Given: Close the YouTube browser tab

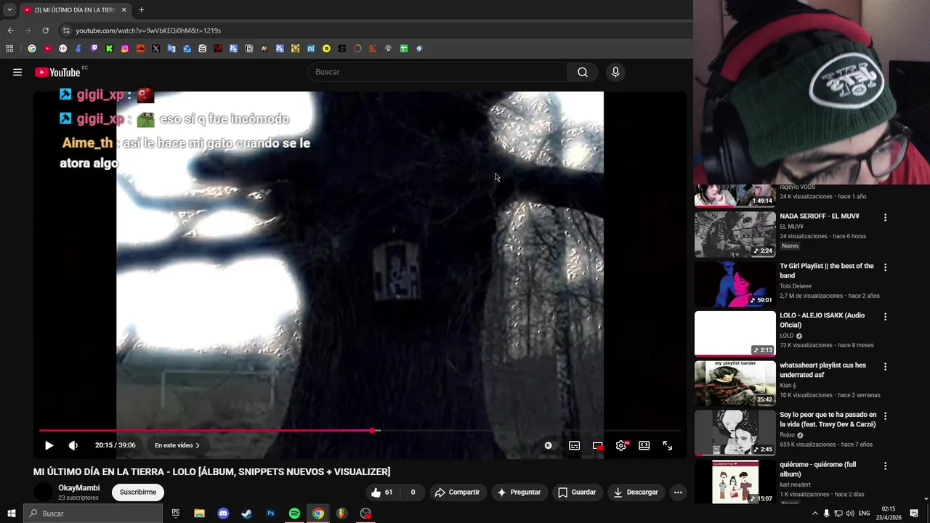Looking at the screenshot, I should click(124, 9).
